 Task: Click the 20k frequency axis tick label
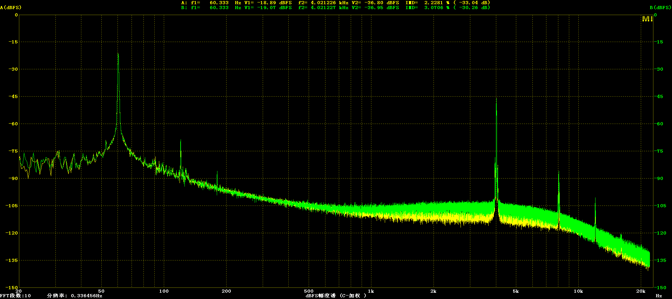(641, 291)
